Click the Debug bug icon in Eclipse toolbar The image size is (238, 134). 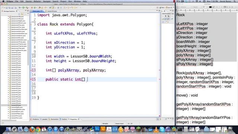click(x=20, y=7)
